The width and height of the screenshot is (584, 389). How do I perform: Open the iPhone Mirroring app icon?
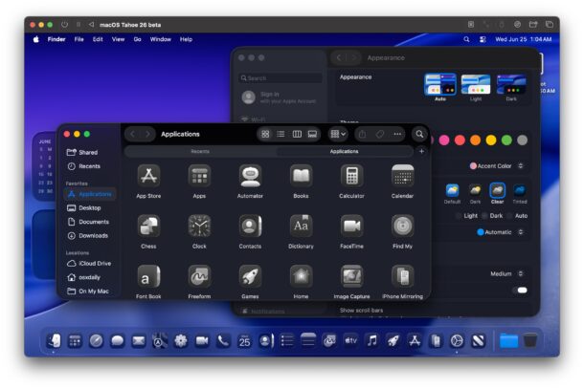tap(403, 276)
